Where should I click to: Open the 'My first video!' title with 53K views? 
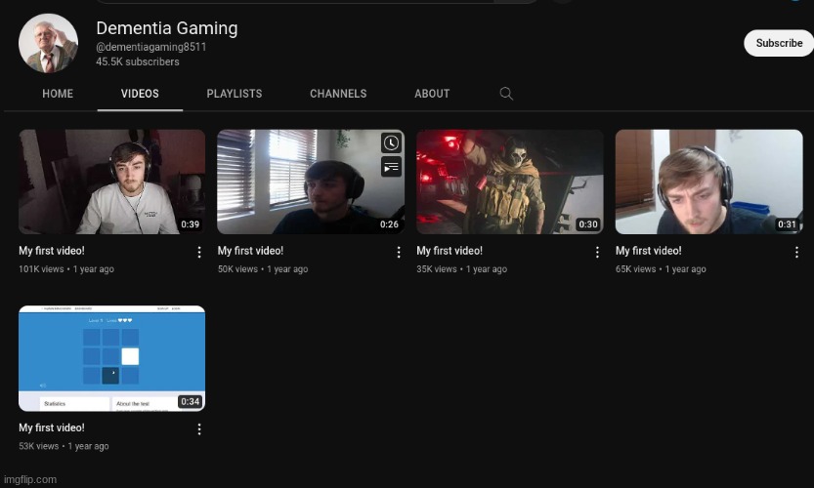point(52,427)
